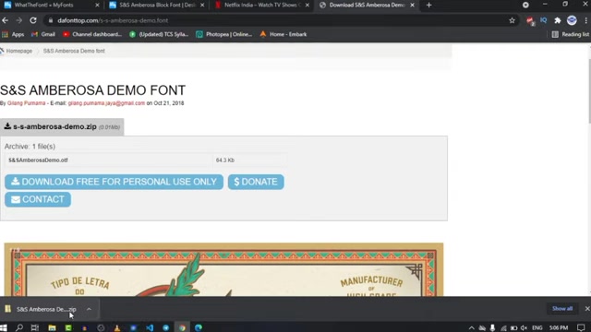Open File Explorer from the taskbar
The height and width of the screenshot is (332, 591).
52,327
